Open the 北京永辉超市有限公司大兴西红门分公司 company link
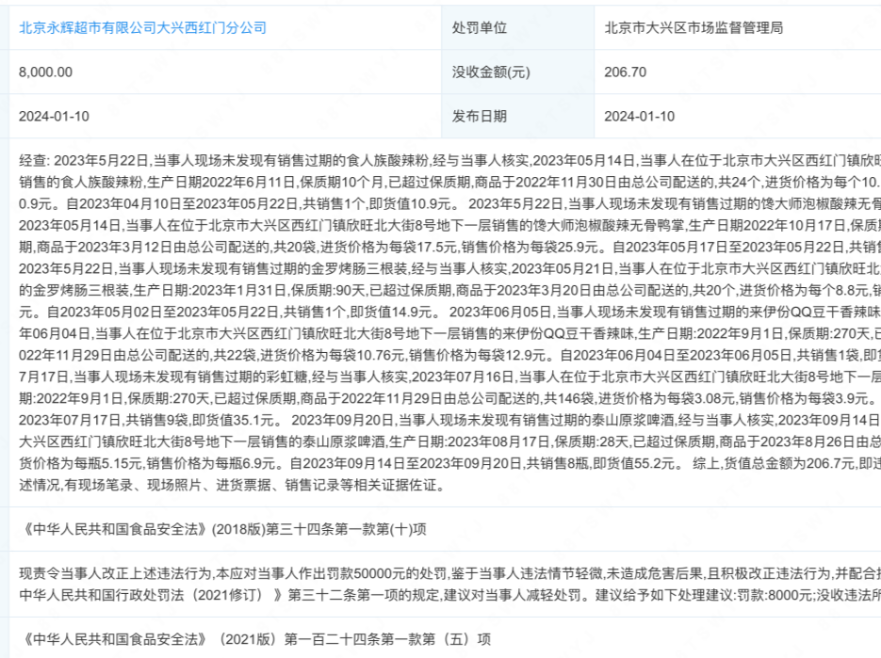 point(142,27)
